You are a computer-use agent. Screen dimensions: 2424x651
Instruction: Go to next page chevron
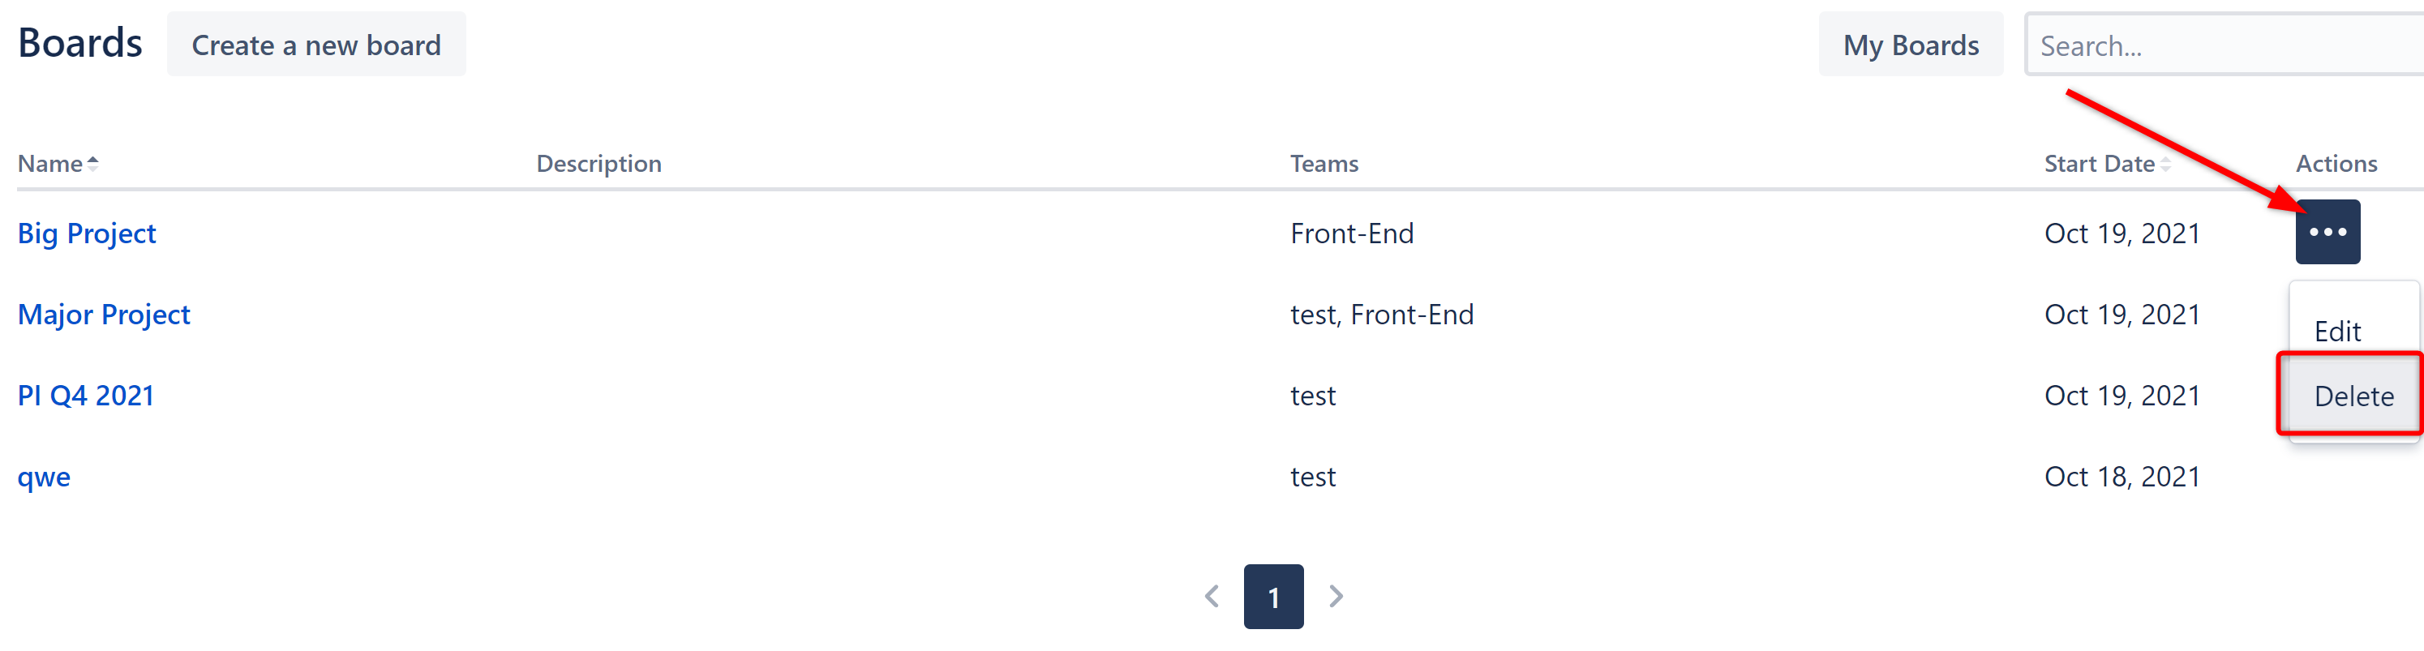click(1336, 597)
